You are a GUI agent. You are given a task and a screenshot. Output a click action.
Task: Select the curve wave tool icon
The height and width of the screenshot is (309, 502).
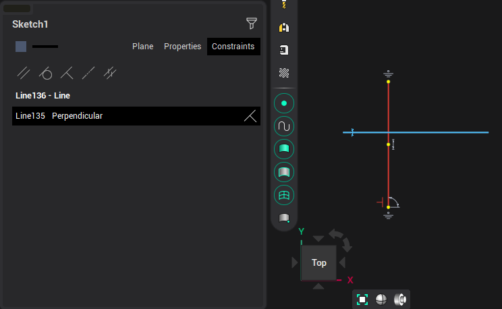pyautogui.click(x=284, y=126)
